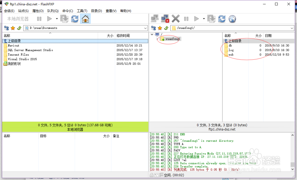Click the local home browser toggle icon
The height and width of the screenshot is (180, 297).
coord(85,19)
